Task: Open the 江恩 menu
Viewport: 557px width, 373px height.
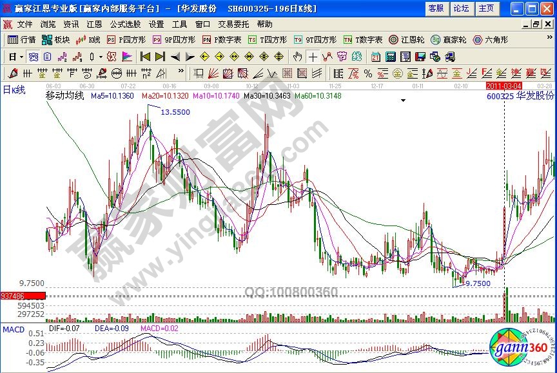Action: 94,24
